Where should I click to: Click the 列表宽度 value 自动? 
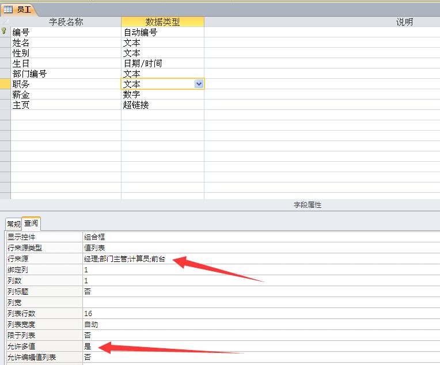(261, 325)
